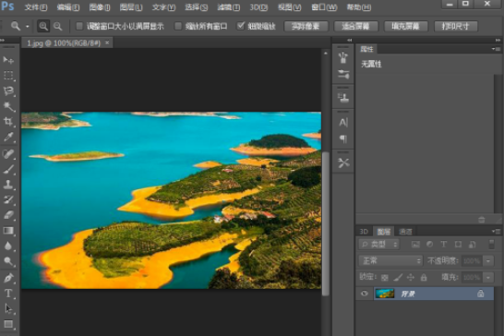Select the Brush tool
This screenshot has width=504, height=336.
(8, 170)
